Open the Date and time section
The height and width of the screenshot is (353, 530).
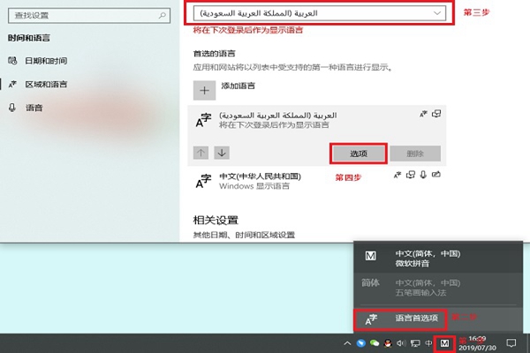pos(37,61)
